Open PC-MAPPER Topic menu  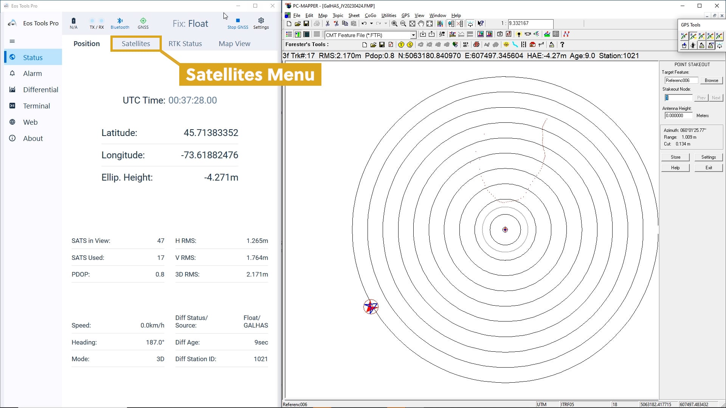338,15
